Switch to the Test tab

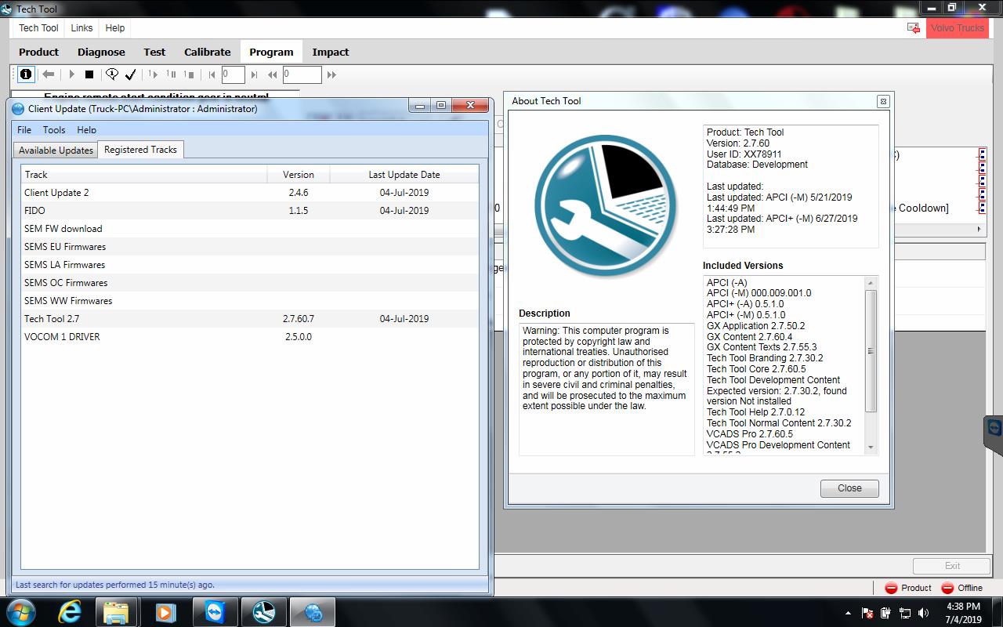click(154, 52)
